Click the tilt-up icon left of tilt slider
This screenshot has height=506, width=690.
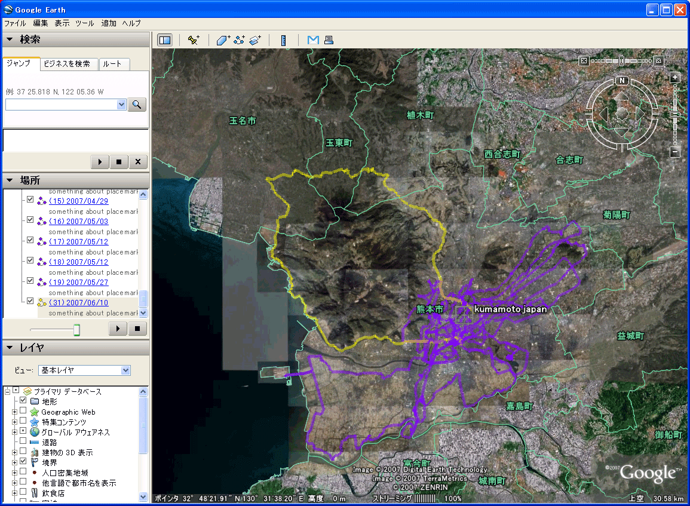pyautogui.click(x=584, y=61)
